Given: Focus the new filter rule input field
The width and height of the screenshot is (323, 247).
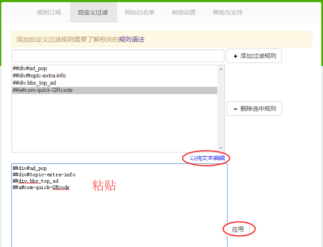Looking at the screenshot, I should pyautogui.click(x=118, y=56).
